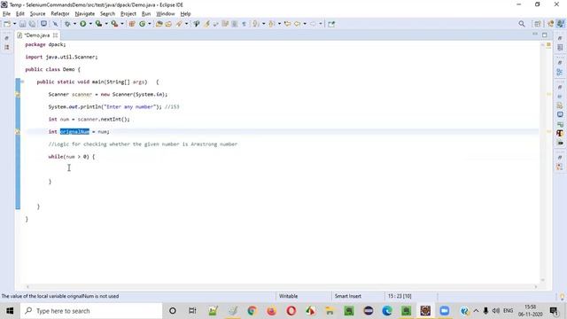Open the File menu
Screen dimensions: 567x319
click(x=6, y=14)
